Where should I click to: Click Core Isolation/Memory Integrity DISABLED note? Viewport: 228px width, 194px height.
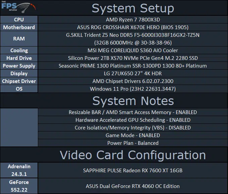pos(133,128)
